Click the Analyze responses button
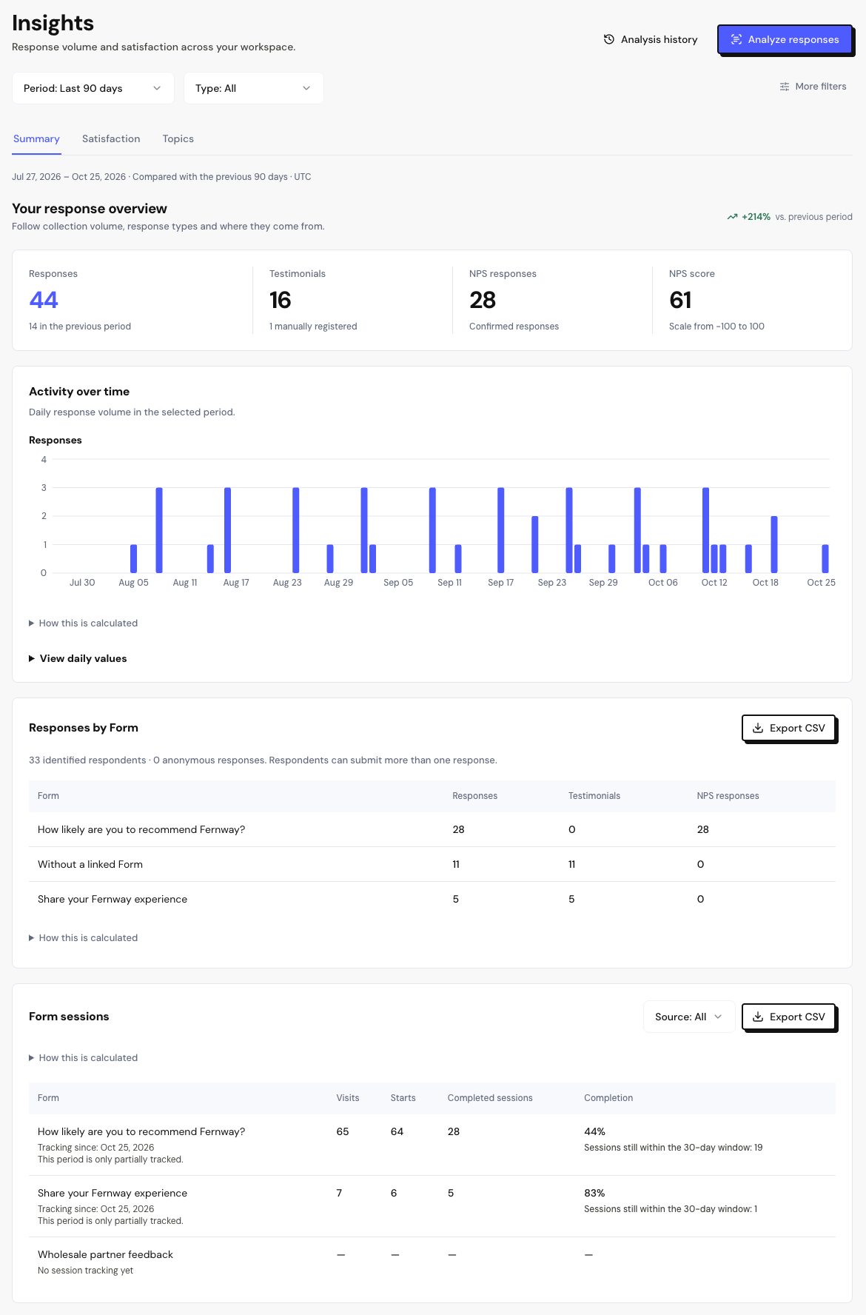This screenshot has width=866, height=1315. pos(785,39)
